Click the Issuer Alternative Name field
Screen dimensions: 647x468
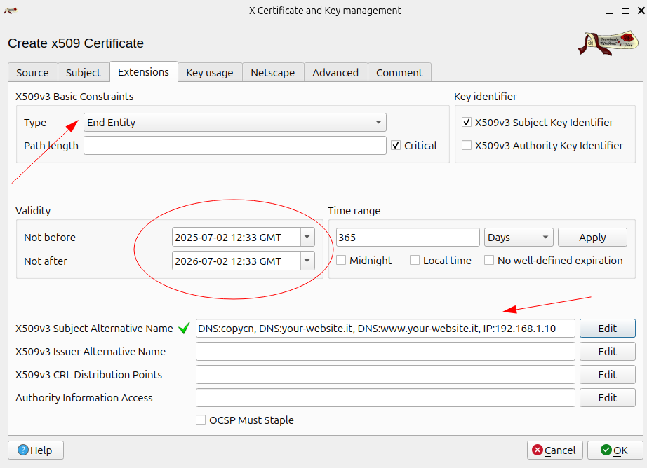pos(385,352)
